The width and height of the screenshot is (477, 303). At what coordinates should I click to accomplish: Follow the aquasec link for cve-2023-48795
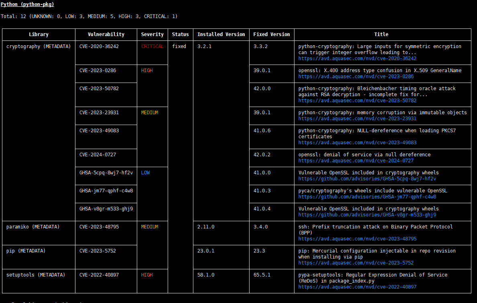[x=357, y=239]
